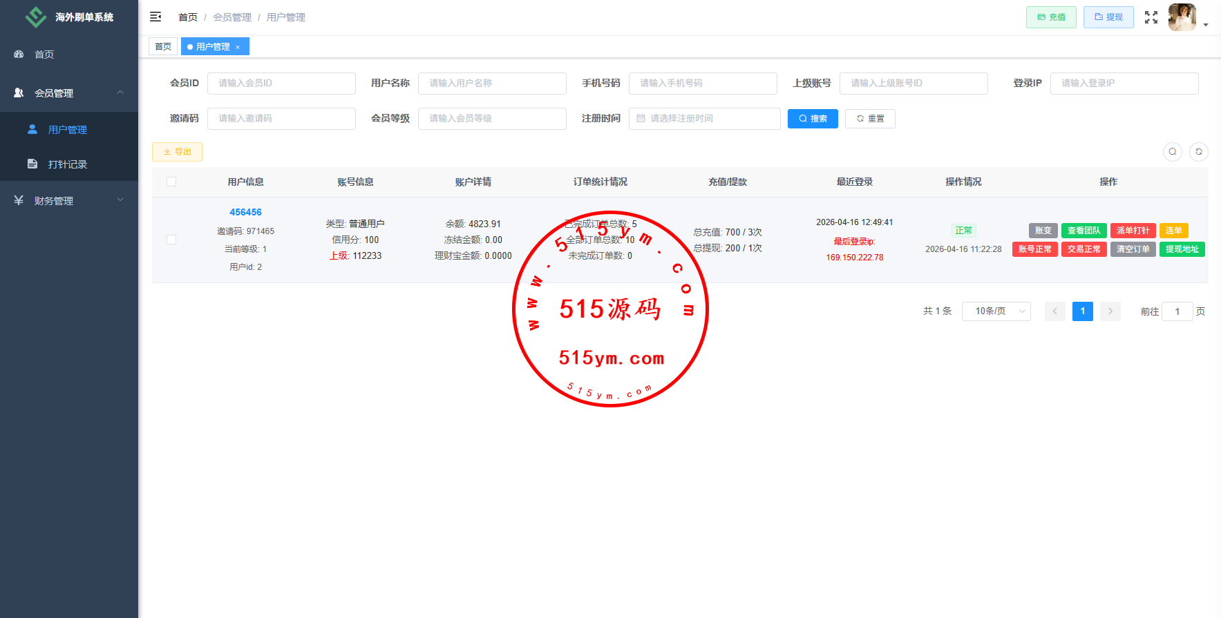Collapse the sidebar with hamburger icon
1221x618 pixels.
pyautogui.click(x=155, y=17)
